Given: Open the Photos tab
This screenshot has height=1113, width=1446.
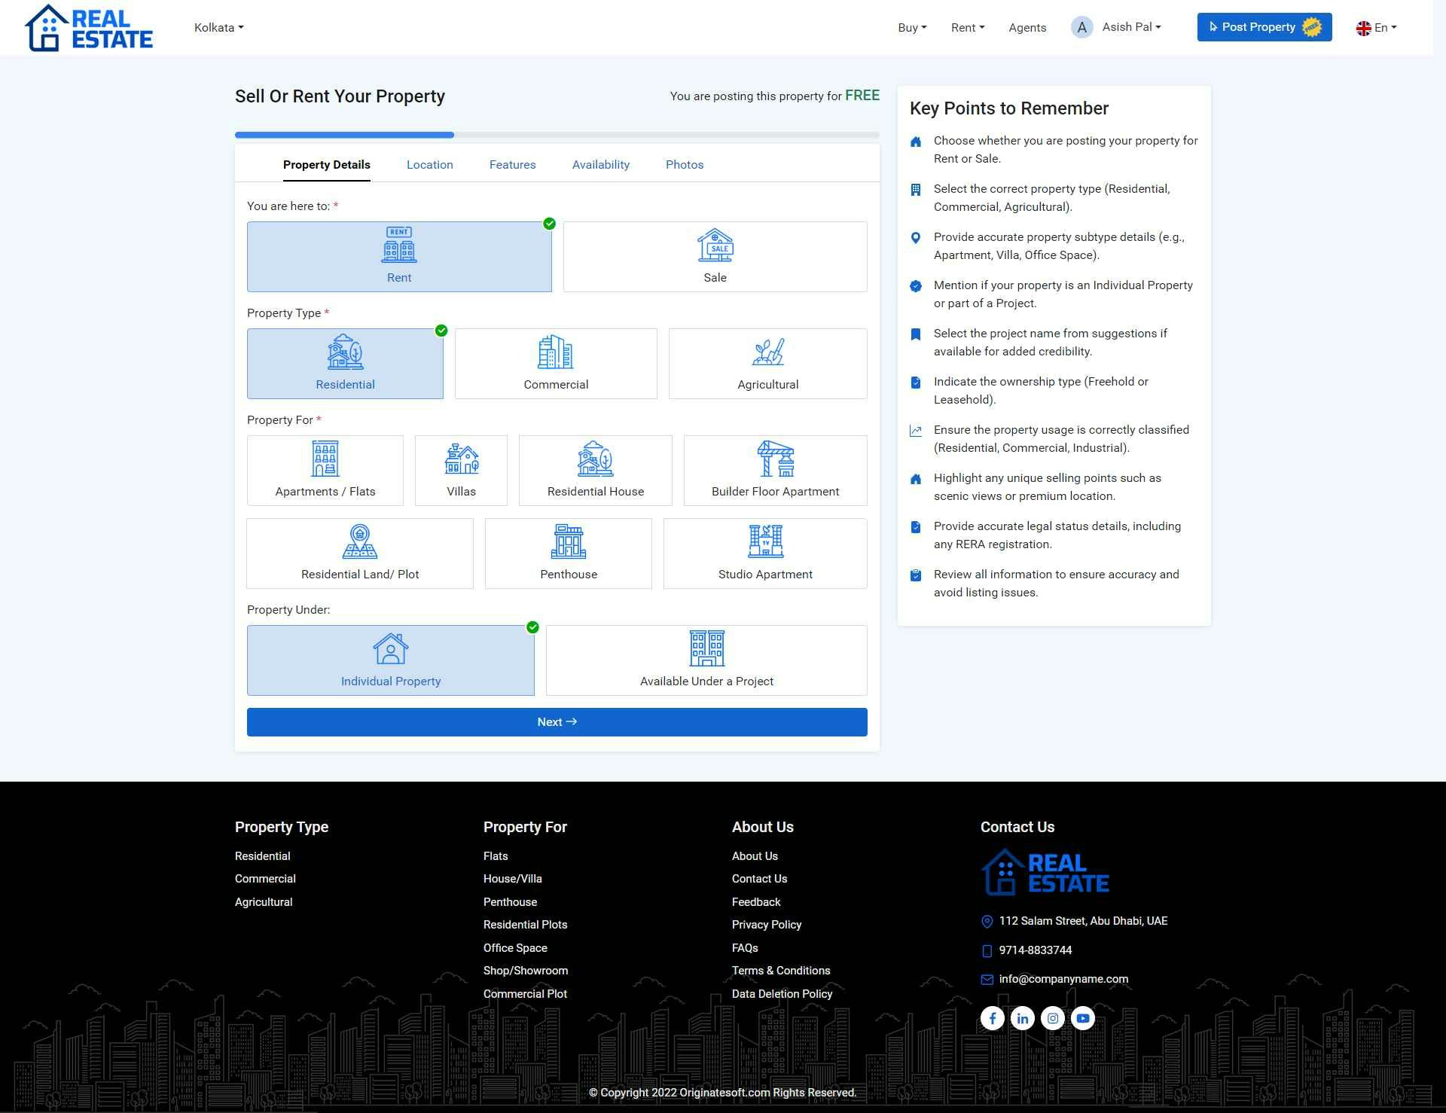Looking at the screenshot, I should point(684,165).
